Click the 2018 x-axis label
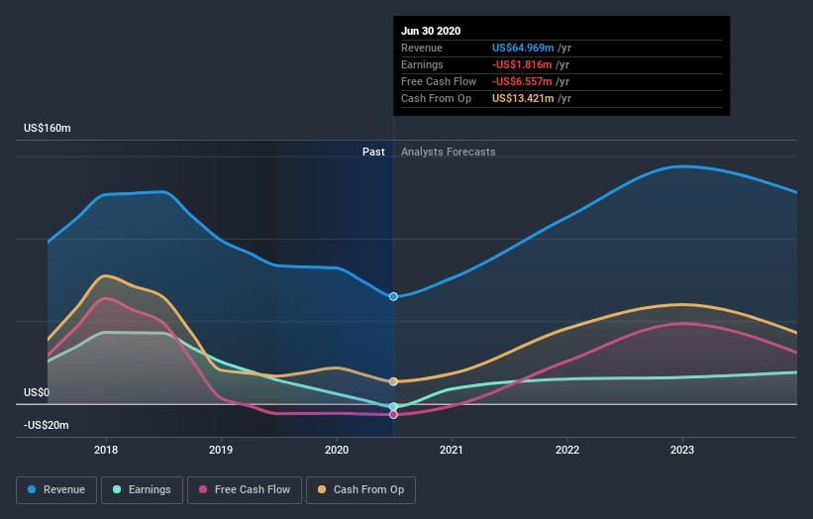 point(106,450)
